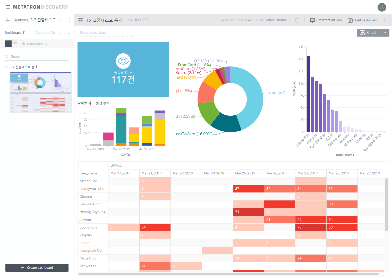Click Edit dashboard
Screen dimensions: 392x278
[x=362, y=20]
